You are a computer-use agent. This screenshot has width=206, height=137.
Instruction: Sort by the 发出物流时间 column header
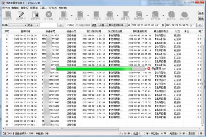(94, 31)
